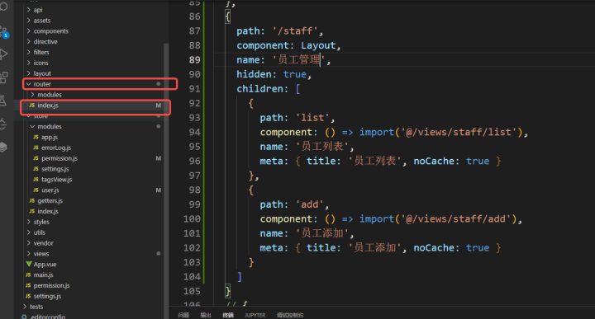The image size is (595, 319).
Task: Click noCache: true on line 96
Action: pos(451,161)
